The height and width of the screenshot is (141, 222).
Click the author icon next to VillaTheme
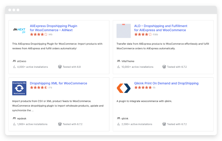[119, 61]
